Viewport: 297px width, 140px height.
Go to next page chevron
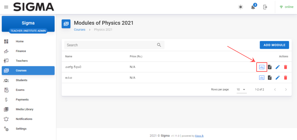[286, 89]
